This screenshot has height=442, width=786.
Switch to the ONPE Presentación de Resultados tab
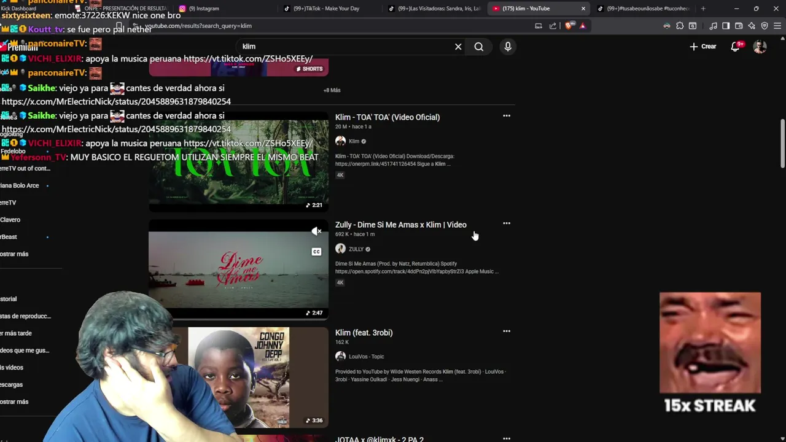(122, 9)
